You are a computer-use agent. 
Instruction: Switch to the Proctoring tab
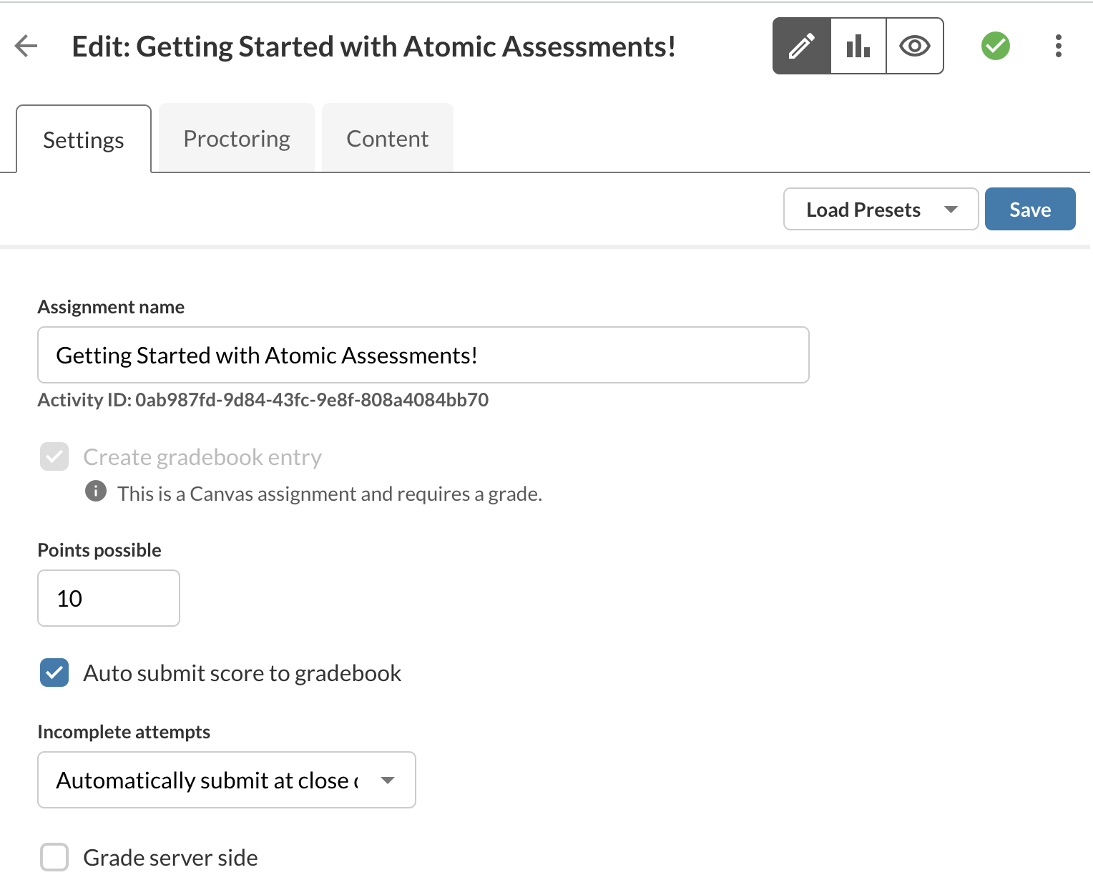[236, 137]
